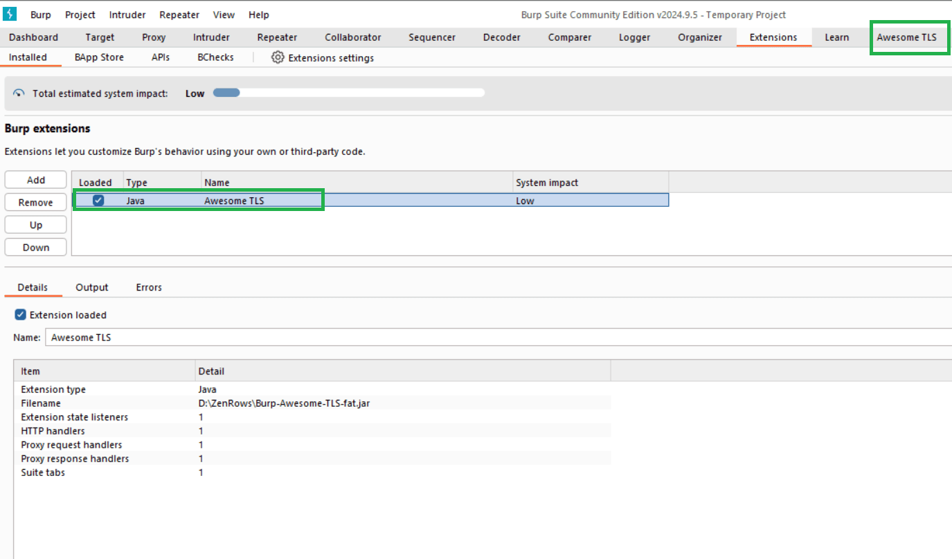This screenshot has height=559, width=952.
Task: Open the APIs sub-tab
Action: [x=161, y=57]
